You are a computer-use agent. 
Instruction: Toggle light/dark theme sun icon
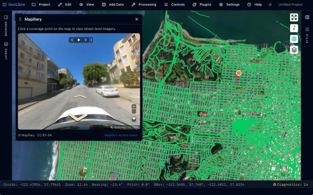[x=270, y=4]
